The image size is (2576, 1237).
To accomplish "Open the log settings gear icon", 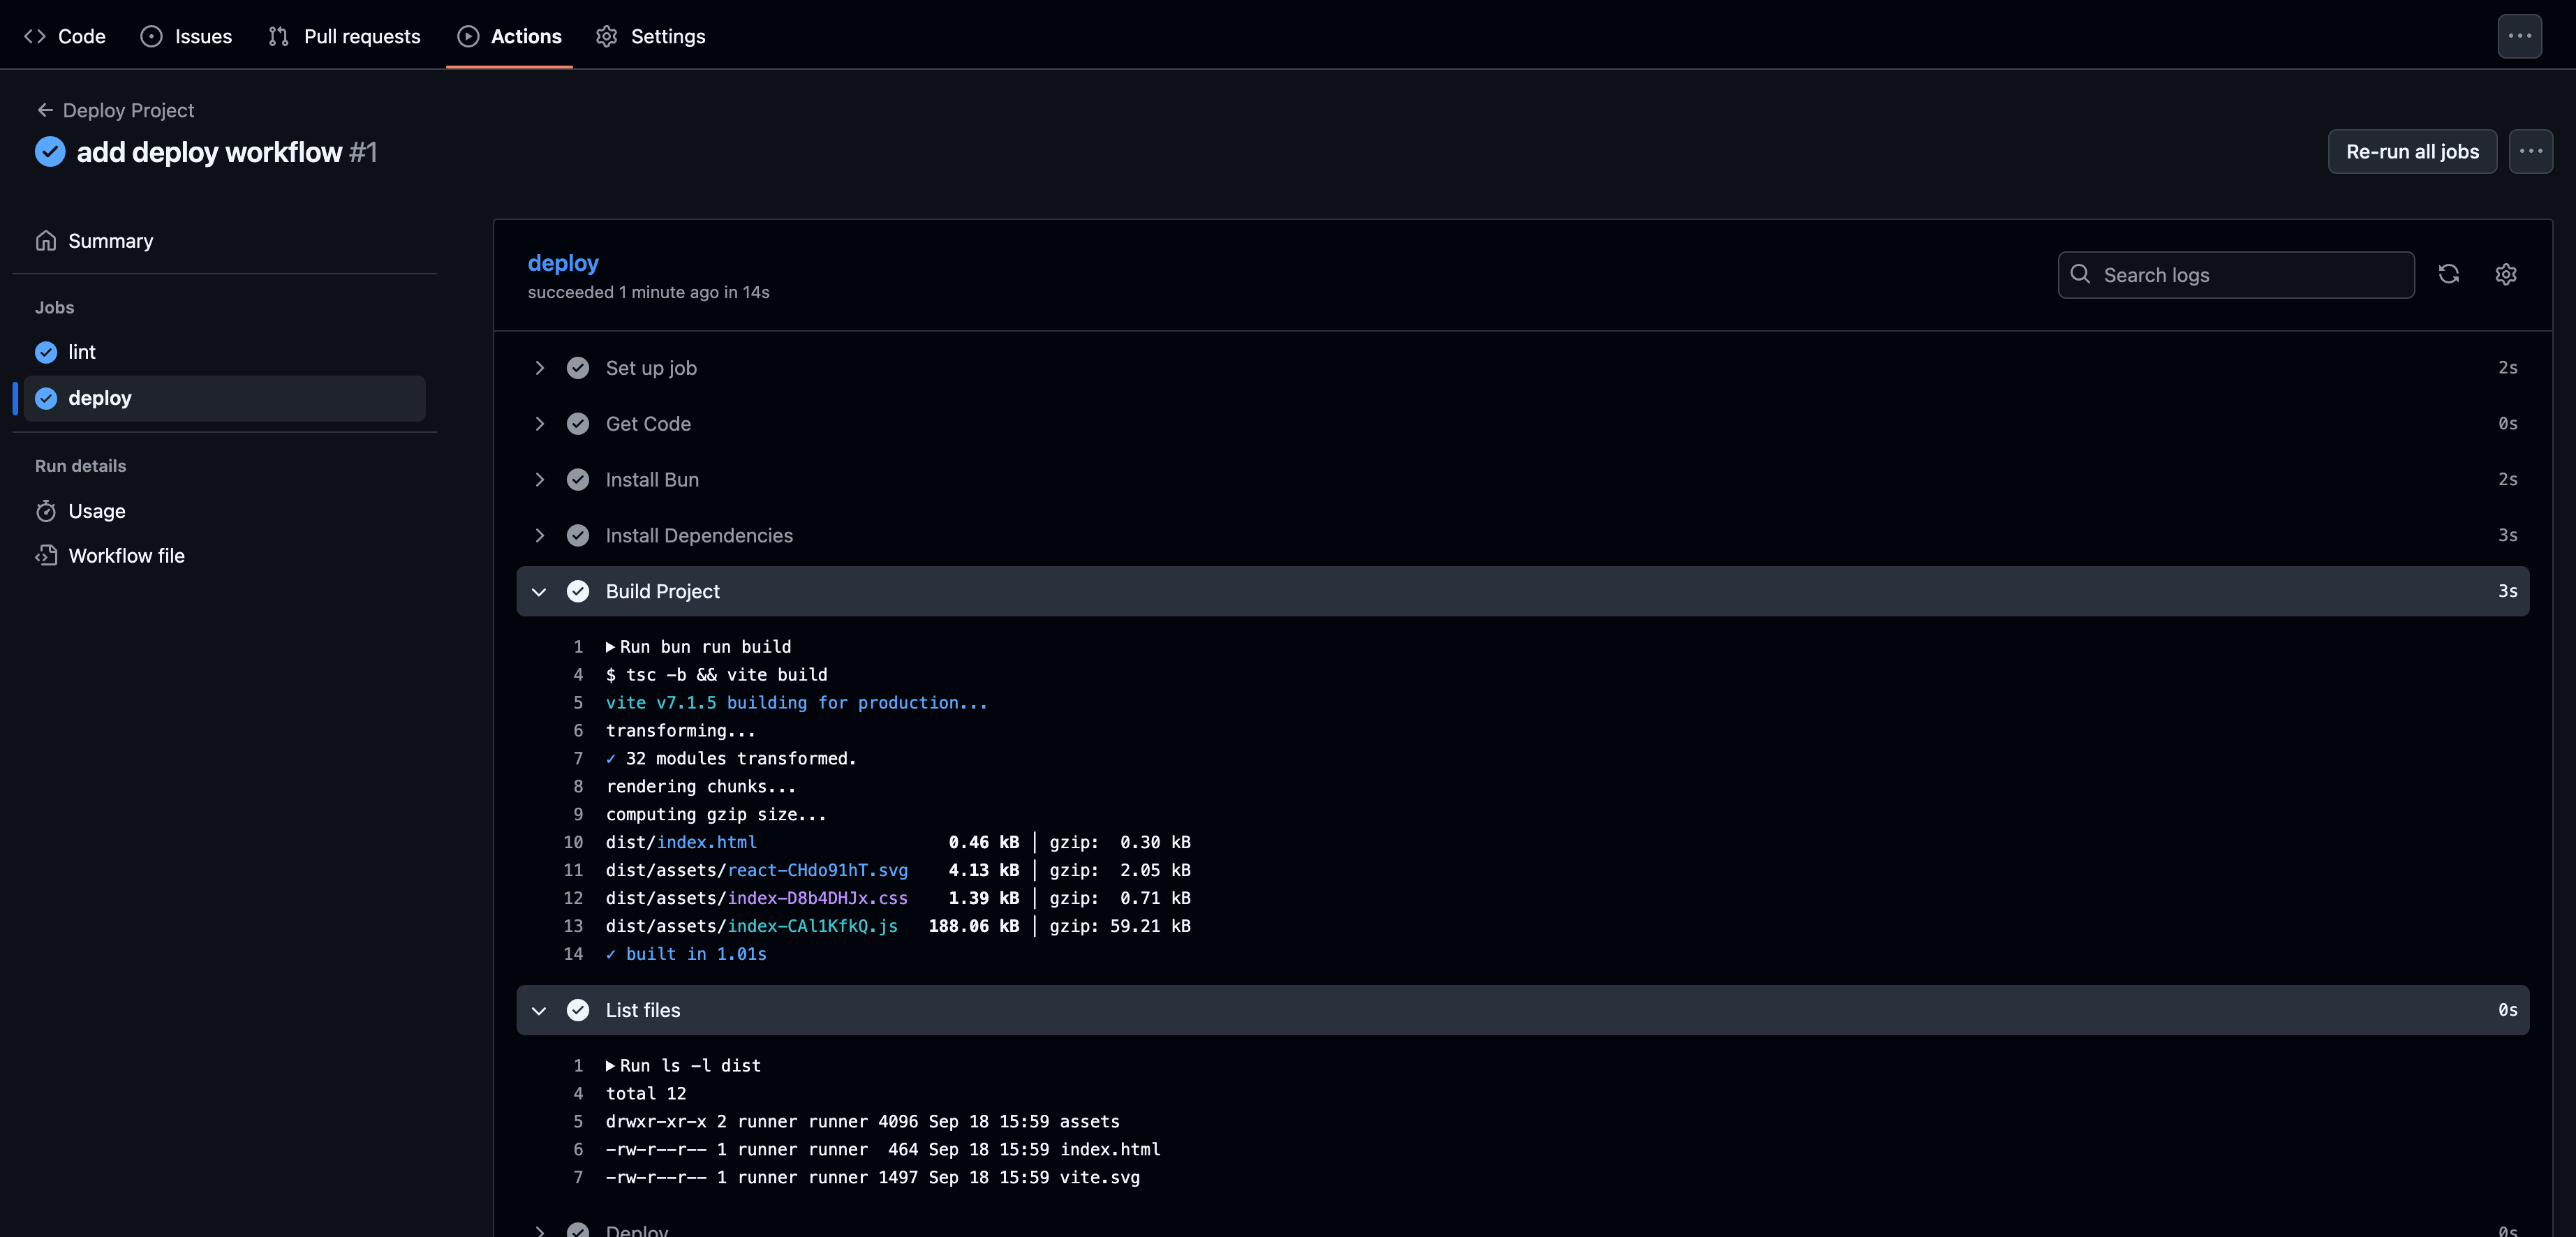I will coord(2505,274).
